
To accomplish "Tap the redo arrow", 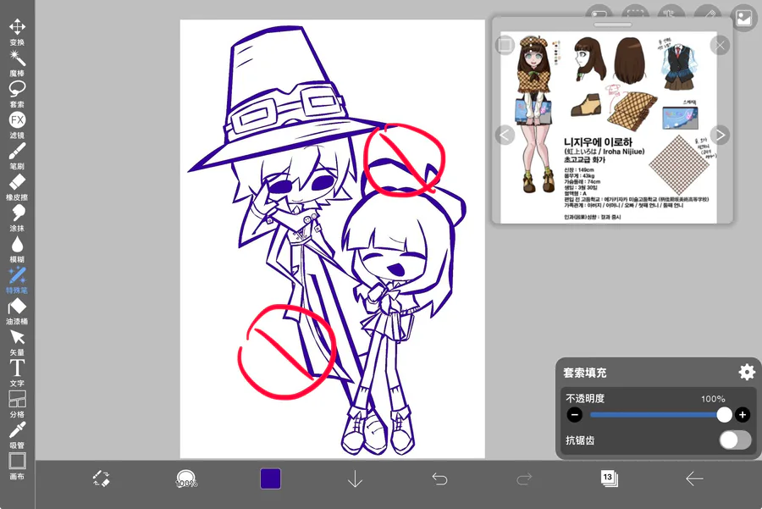I will (x=524, y=479).
